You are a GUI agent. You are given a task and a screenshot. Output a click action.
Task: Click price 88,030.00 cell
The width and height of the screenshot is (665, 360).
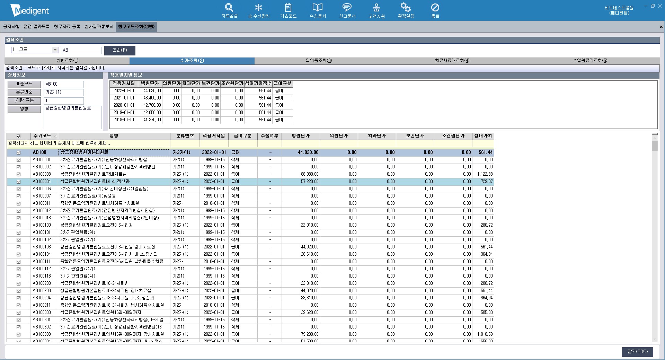[301, 174]
